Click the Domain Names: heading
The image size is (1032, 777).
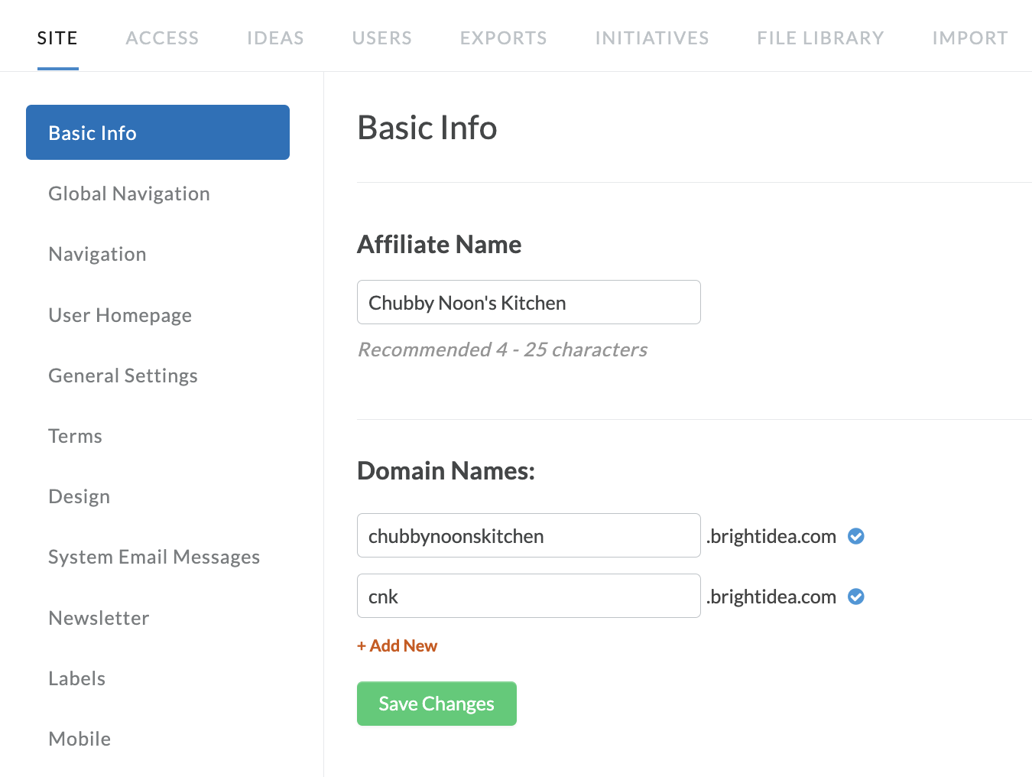click(446, 470)
